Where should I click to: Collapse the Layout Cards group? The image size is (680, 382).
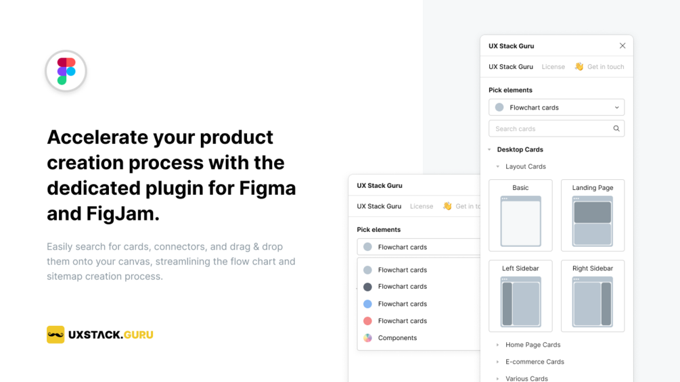coord(498,166)
